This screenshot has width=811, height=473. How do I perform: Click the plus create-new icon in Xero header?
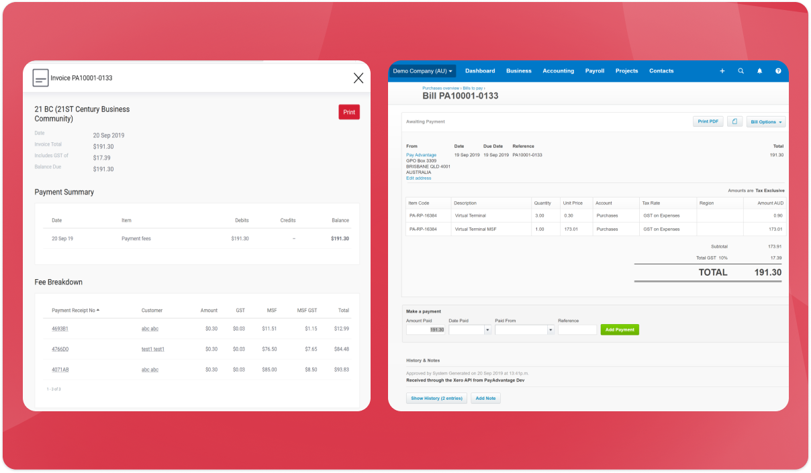[722, 71]
